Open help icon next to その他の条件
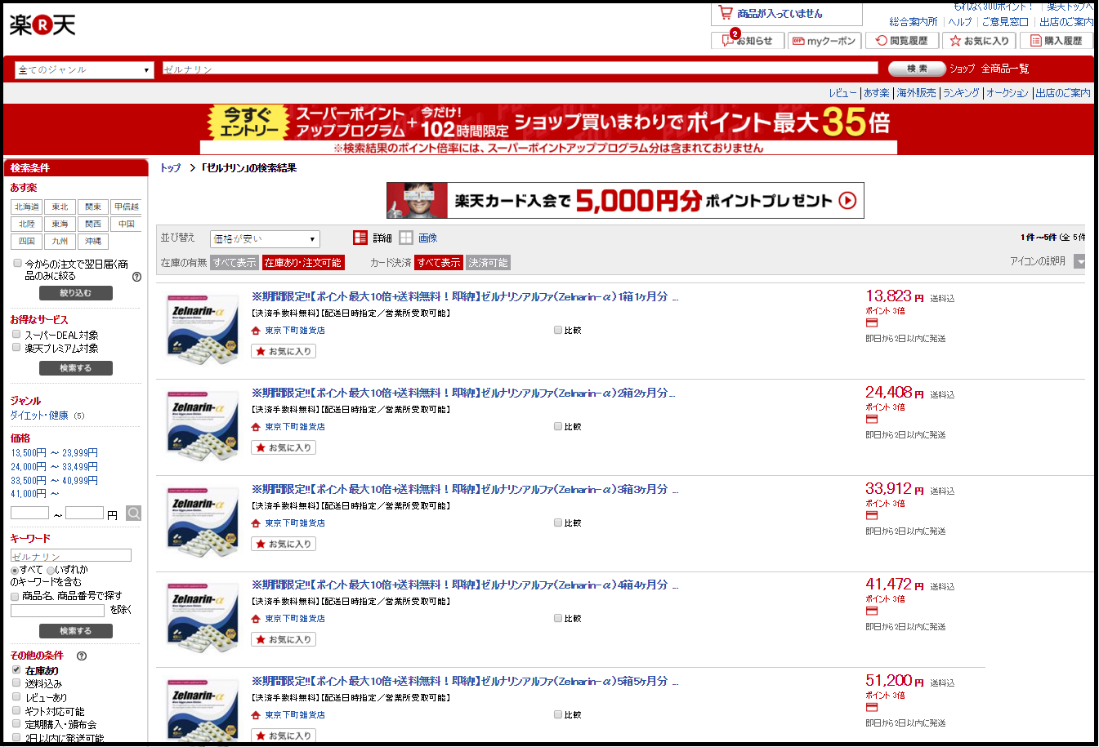The image size is (1099, 747). (82, 656)
